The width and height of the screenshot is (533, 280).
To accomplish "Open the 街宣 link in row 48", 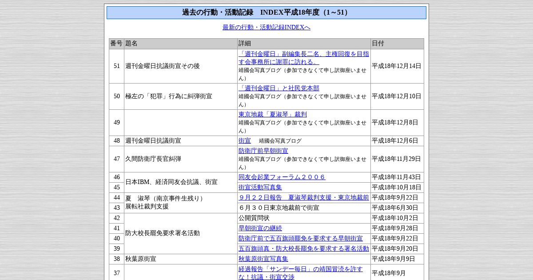I will click(x=245, y=140).
